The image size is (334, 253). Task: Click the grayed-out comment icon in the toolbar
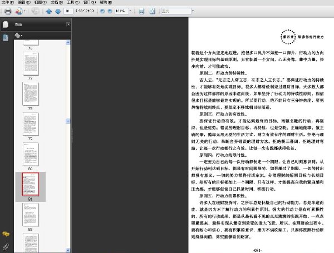[35, 11]
